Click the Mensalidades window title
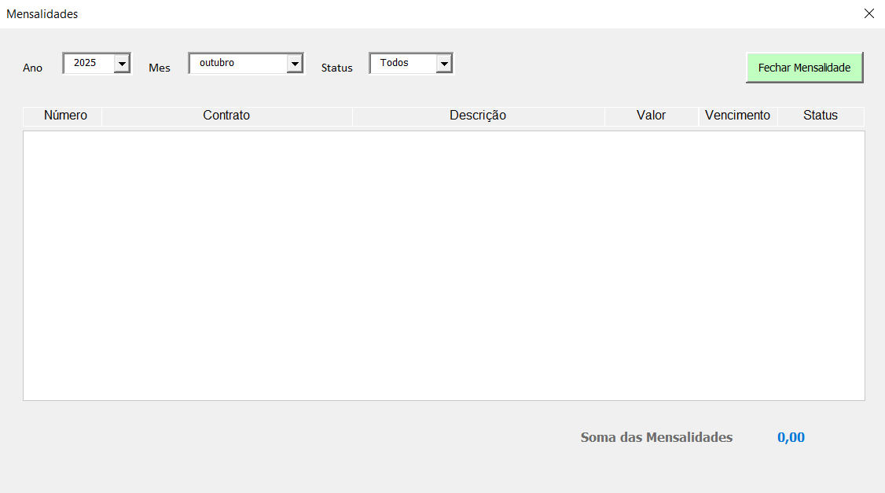Image resolution: width=885 pixels, height=493 pixels. coord(42,14)
